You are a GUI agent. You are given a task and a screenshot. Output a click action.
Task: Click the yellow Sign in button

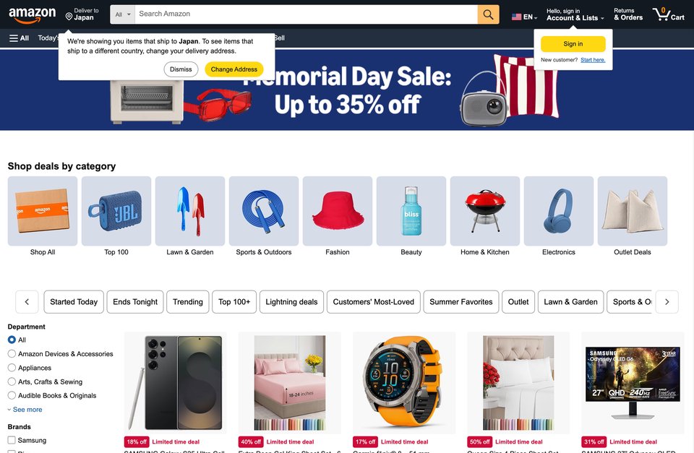573,44
